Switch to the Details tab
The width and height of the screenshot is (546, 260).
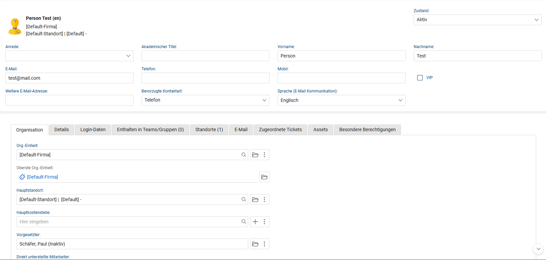(62, 129)
